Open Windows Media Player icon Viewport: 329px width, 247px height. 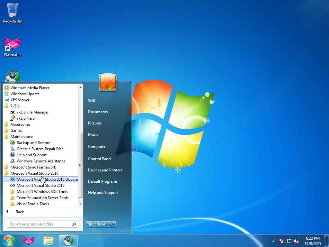[6, 87]
